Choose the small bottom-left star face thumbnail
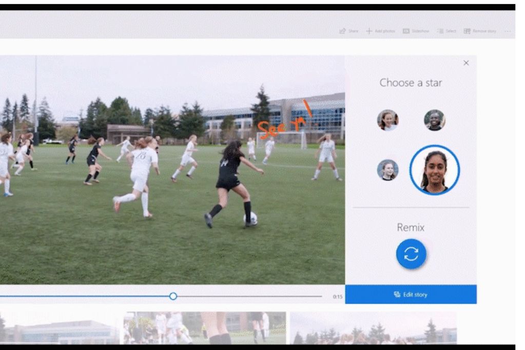This screenshot has width=525, height=350. pyautogui.click(x=387, y=170)
